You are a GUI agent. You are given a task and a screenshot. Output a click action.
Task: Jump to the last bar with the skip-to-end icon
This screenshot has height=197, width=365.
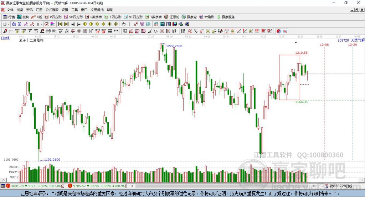66,24
